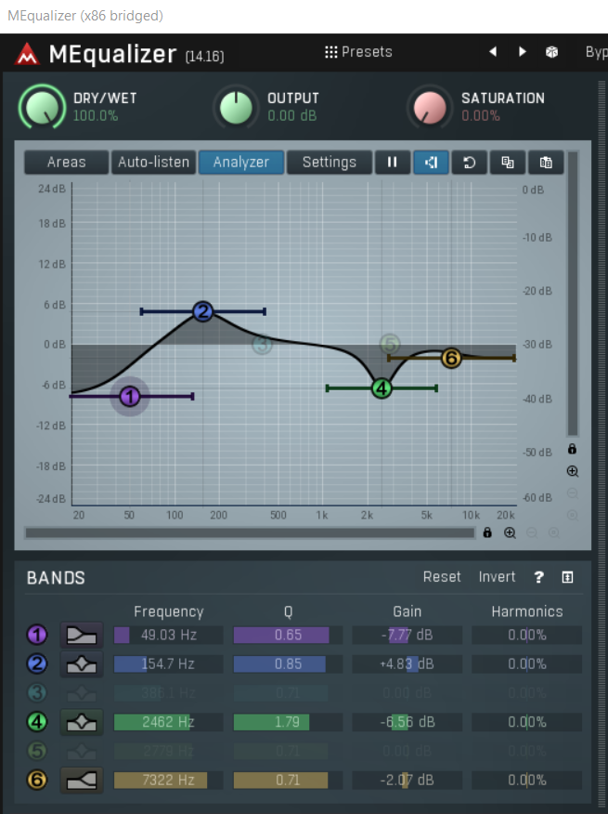
Task: Click the plugin settings panel scrollbar
Action: click(602, 446)
